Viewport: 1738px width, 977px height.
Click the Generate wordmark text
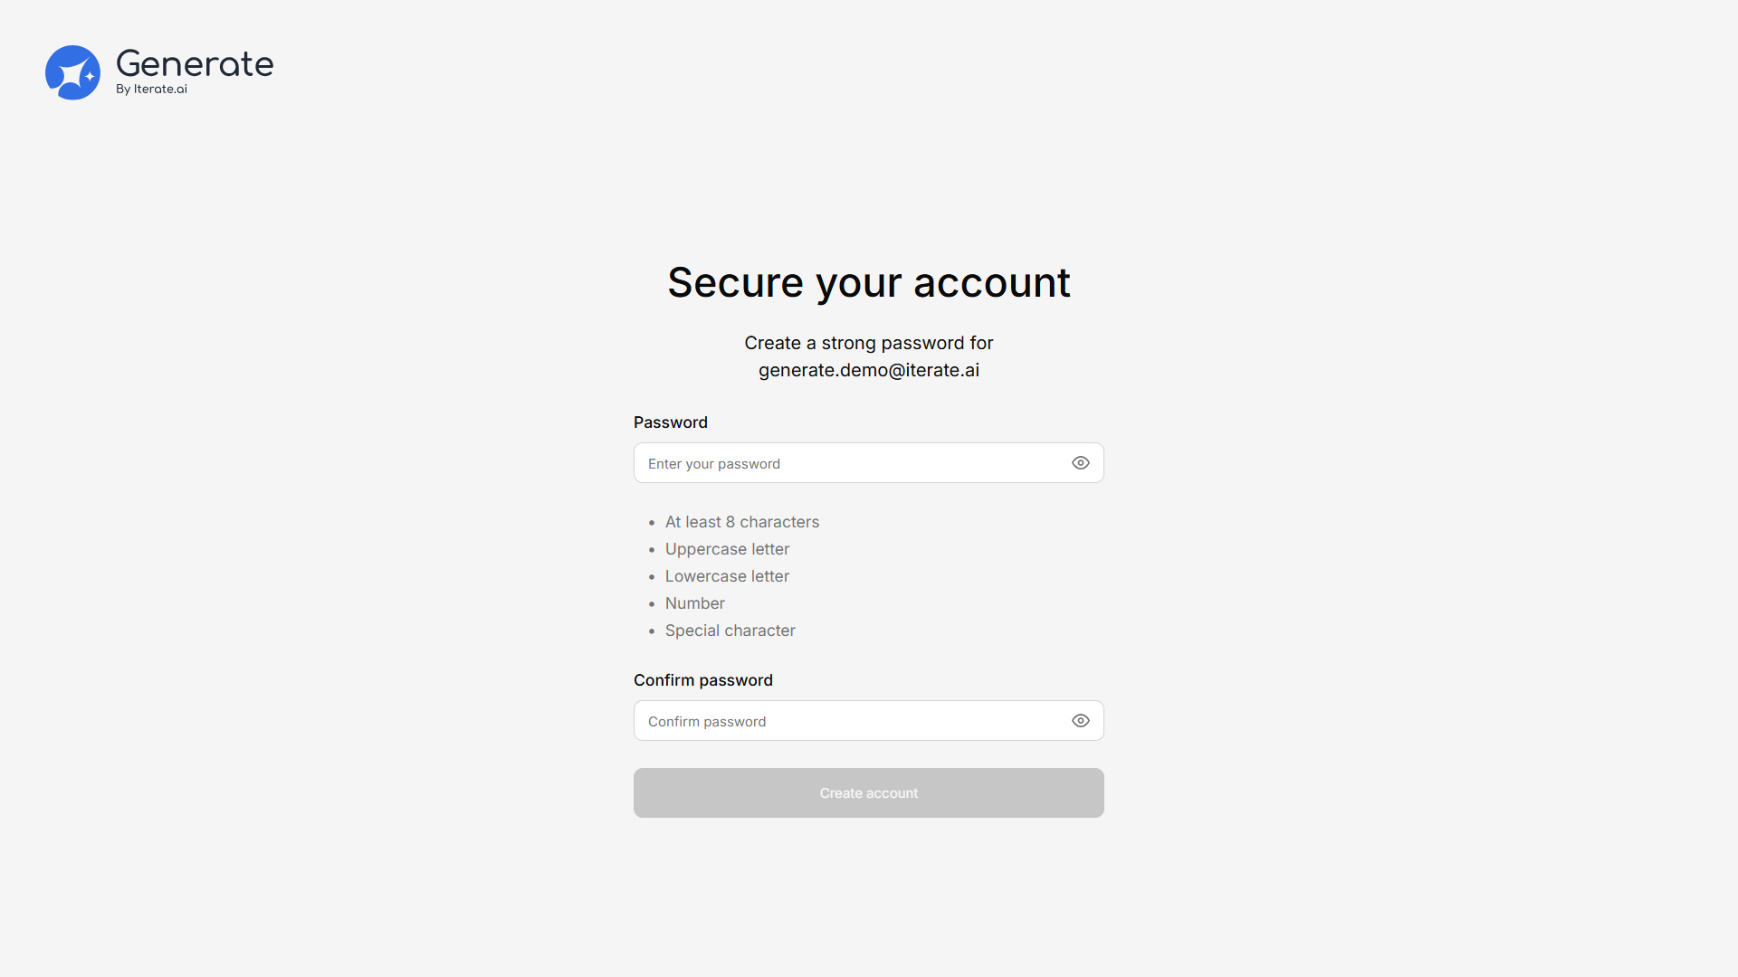(x=195, y=64)
